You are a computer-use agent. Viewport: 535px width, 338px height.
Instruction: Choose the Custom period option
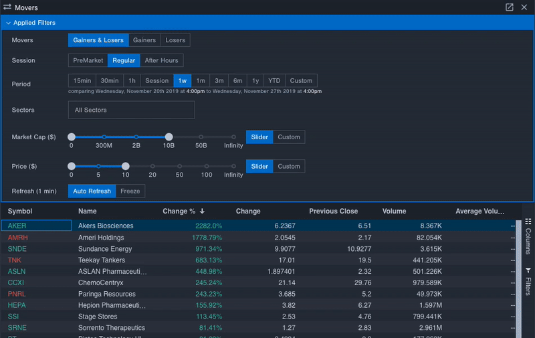click(301, 80)
